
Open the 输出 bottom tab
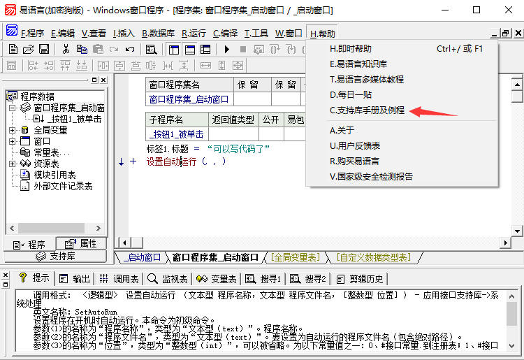(x=75, y=279)
